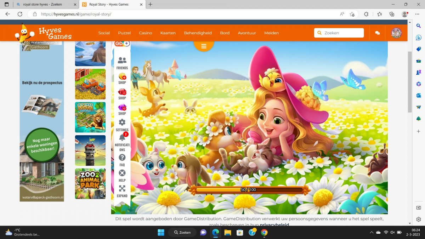Open the Friends panel in game sidebar
The height and width of the screenshot is (239, 425).
pos(122,63)
